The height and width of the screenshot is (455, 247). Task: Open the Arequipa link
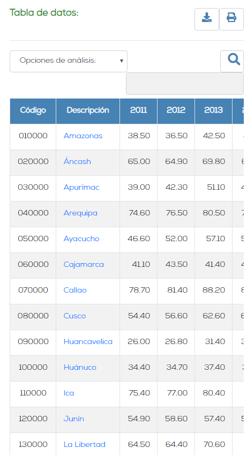click(x=80, y=213)
